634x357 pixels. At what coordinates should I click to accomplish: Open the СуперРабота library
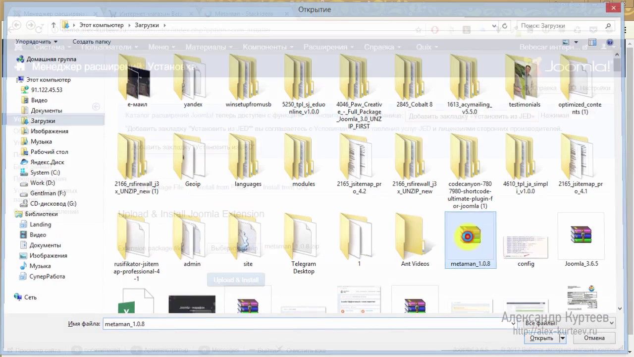[x=42, y=277]
